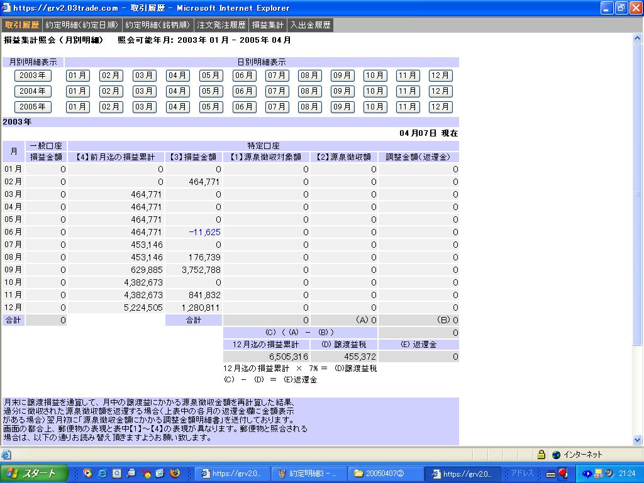Click the system tray clock
The height and width of the screenshot is (483, 644).
point(627,474)
